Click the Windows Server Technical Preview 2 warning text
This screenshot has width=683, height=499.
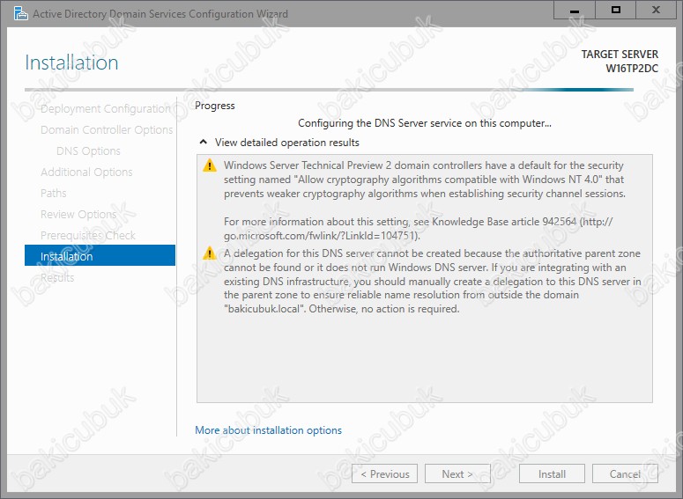pyautogui.click(x=425, y=180)
